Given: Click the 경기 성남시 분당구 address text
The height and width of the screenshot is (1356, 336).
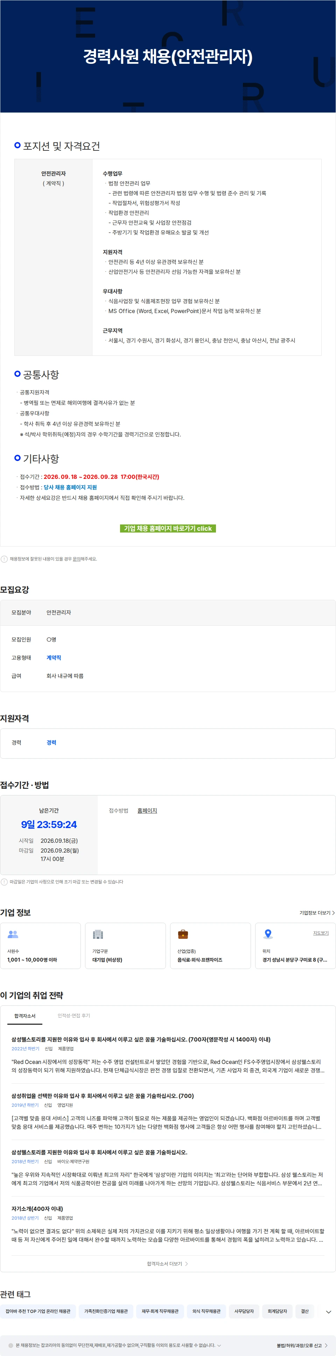Looking at the screenshot, I should 294,960.
